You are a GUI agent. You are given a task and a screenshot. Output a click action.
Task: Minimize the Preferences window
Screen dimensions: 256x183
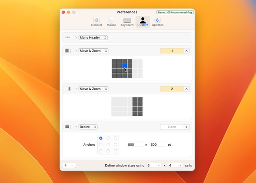click(x=69, y=12)
